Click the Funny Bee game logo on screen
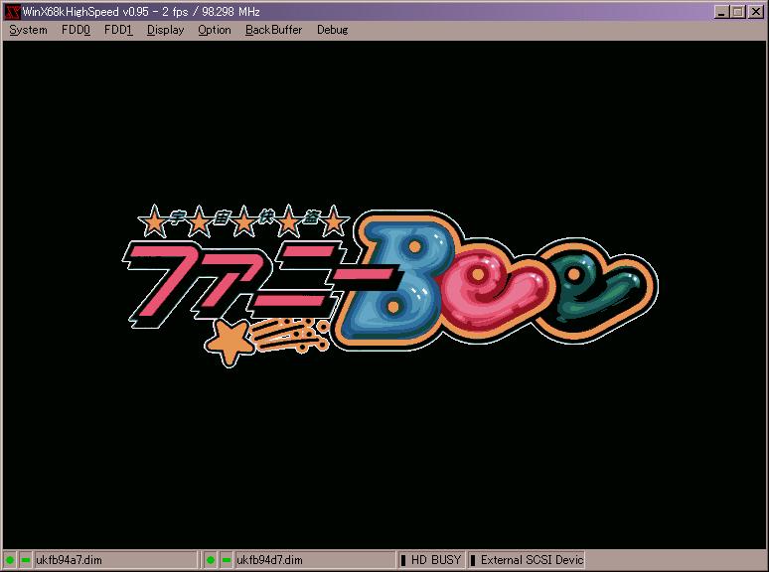Screen dimensions: 769x572 pyautogui.click(x=389, y=285)
